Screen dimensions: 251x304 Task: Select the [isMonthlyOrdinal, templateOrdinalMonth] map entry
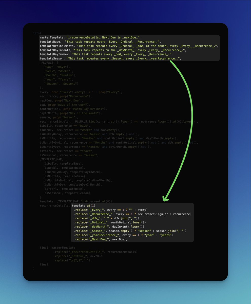tap(78, 180)
